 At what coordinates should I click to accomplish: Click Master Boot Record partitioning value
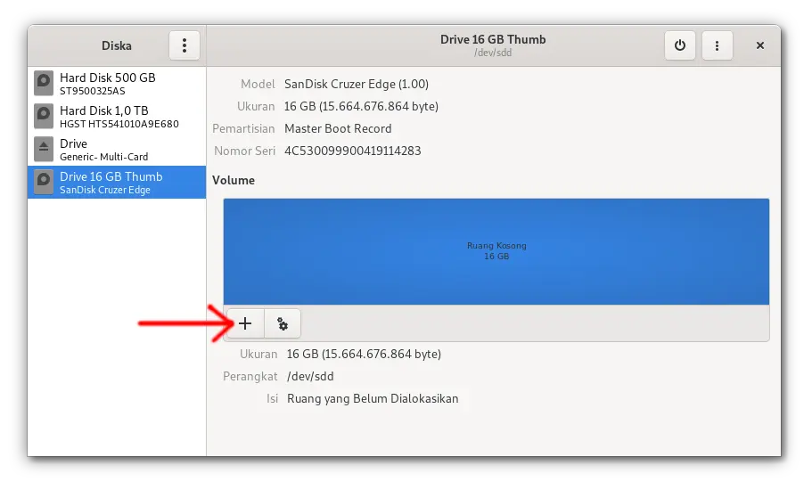[x=338, y=128]
